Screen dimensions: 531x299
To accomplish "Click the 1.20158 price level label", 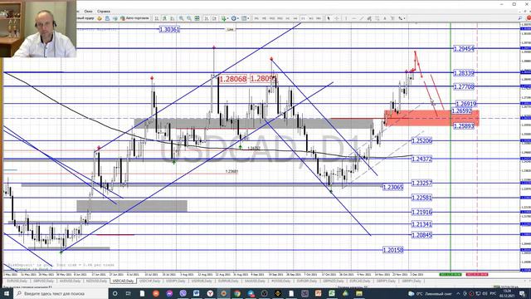I will pos(393,250).
